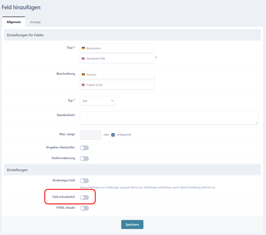This screenshot has height=235, width=266.
Task: Click US flag icon in Beschreibung field
Action: [x=83, y=85]
